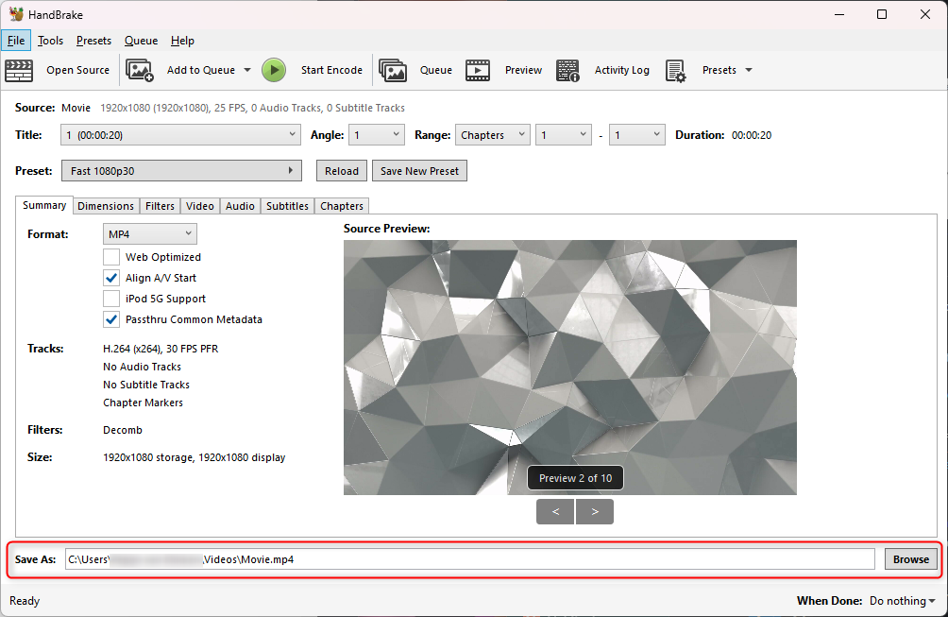Go to next preview image

tap(595, 512)
